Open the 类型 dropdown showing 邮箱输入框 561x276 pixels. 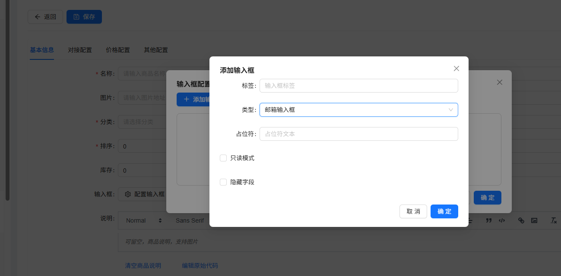click(358, 110)
